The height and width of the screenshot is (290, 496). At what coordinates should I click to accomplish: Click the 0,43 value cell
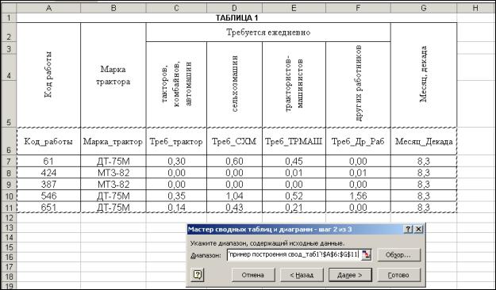[x=234, y=208]
